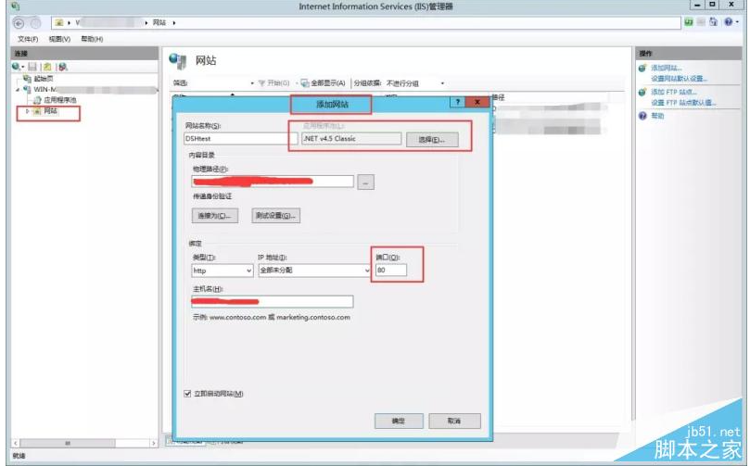The image size is (750, 466).
Task: Click the delete connection icon in Connections toolbar
Action: pyautogui.click(x=63, y=67)
